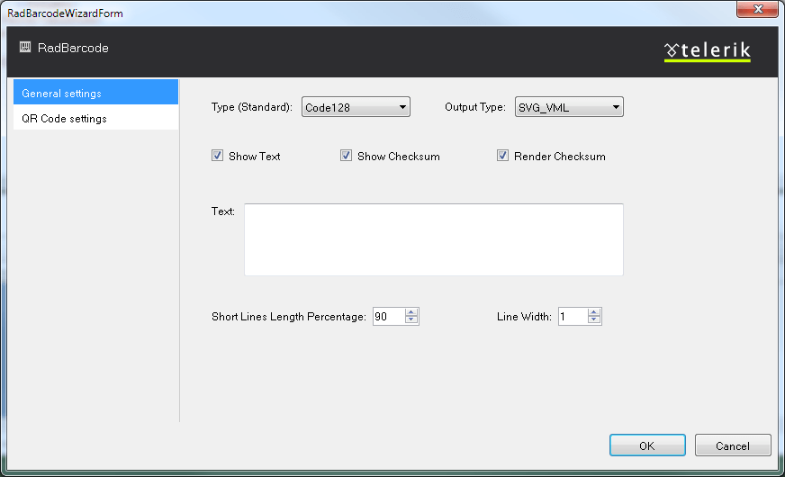The width and height of the screenshot is (785, 477).
Task: Open the Type (Standard) Code128 dropdown
Action: click(356, 107)
